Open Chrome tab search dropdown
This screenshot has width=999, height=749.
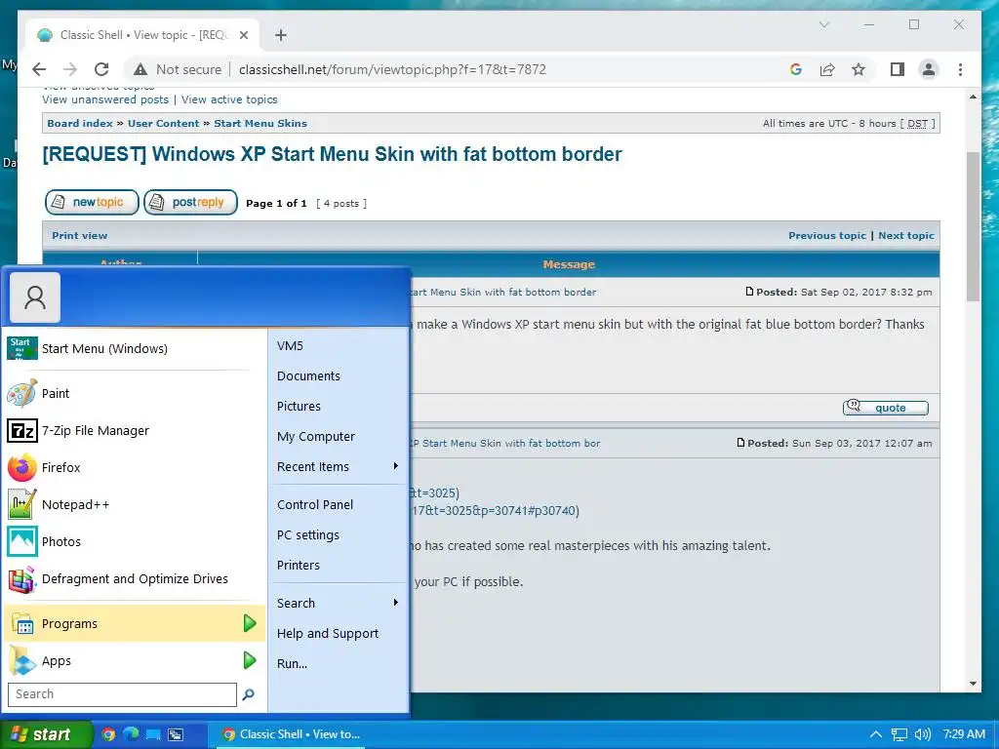click(x=823, y=24)
